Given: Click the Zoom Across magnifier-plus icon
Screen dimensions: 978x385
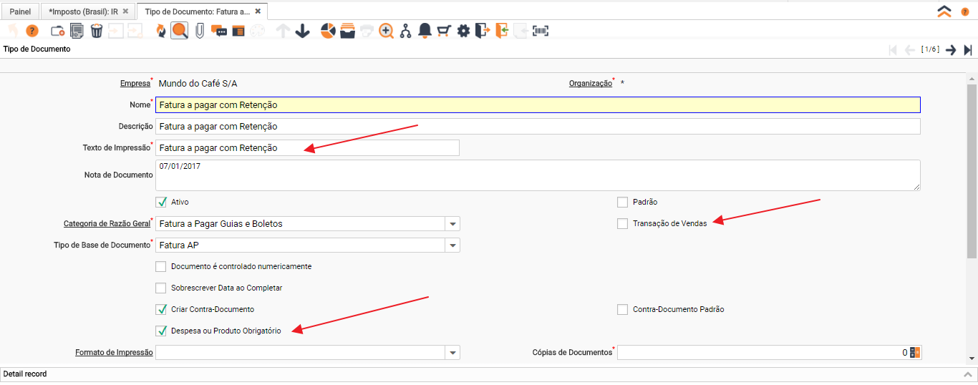Looking at the screenshot, I should tap(387, 31).
